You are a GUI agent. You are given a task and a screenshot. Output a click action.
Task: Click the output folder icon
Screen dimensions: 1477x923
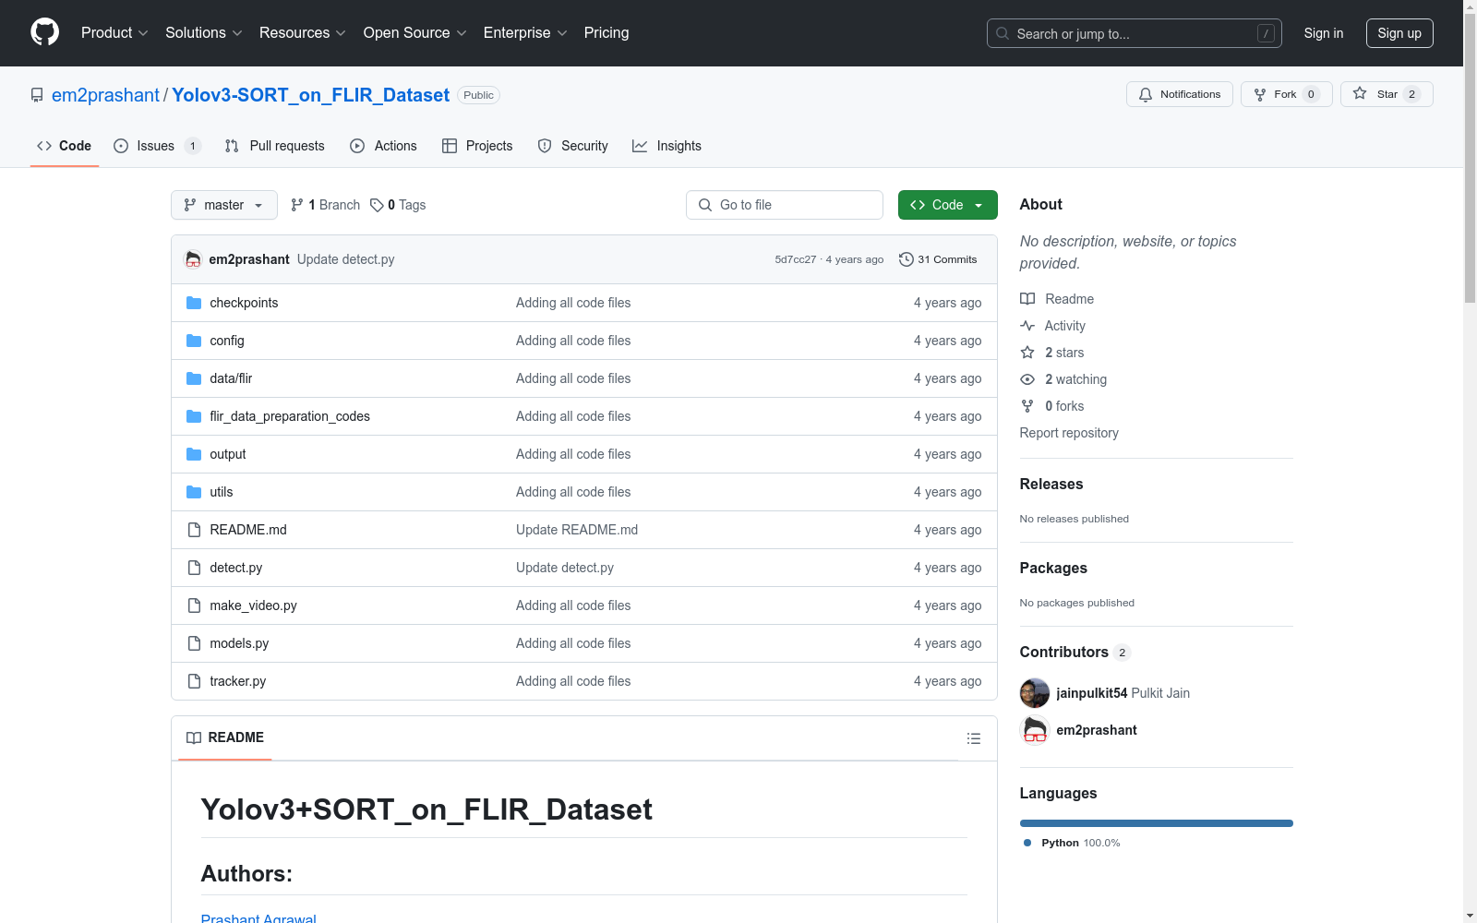point(194,454)
